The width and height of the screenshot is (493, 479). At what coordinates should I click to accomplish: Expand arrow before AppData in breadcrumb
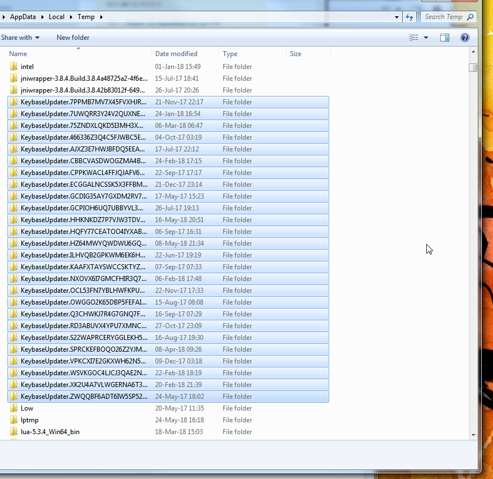coord(3,17)
